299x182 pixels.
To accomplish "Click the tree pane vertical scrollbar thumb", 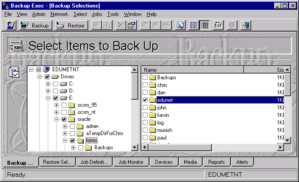I will coord(135,86).
